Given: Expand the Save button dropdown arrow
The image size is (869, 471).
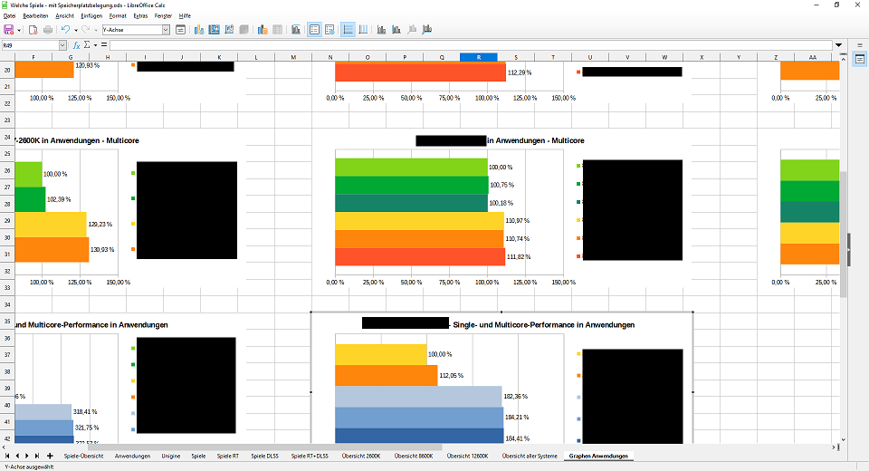Looking at the screenshot, I should coord(19,30).
